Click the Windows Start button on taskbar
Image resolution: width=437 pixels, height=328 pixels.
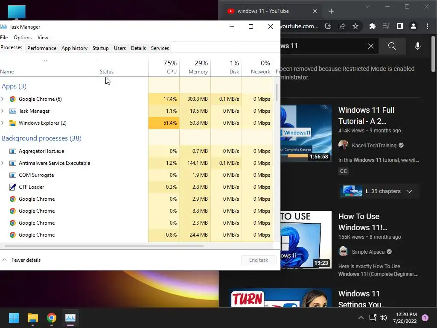14,318
